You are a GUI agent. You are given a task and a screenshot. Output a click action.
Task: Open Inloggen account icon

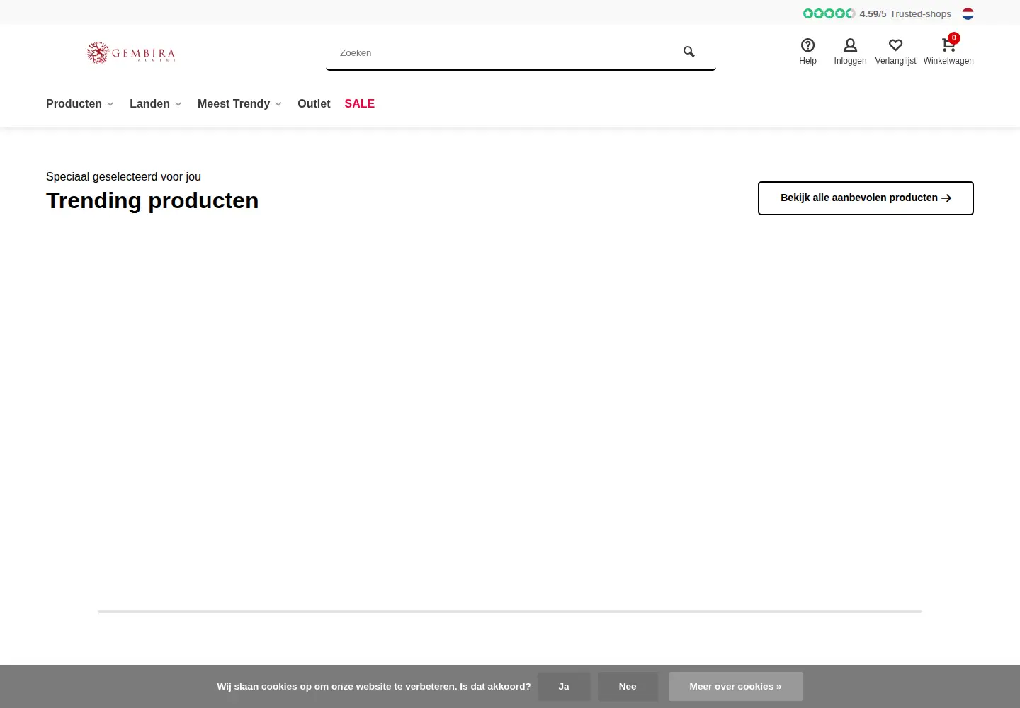tap(850, 45)
